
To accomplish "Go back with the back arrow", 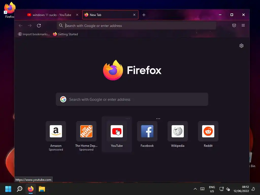I will (x=21, y=26).
